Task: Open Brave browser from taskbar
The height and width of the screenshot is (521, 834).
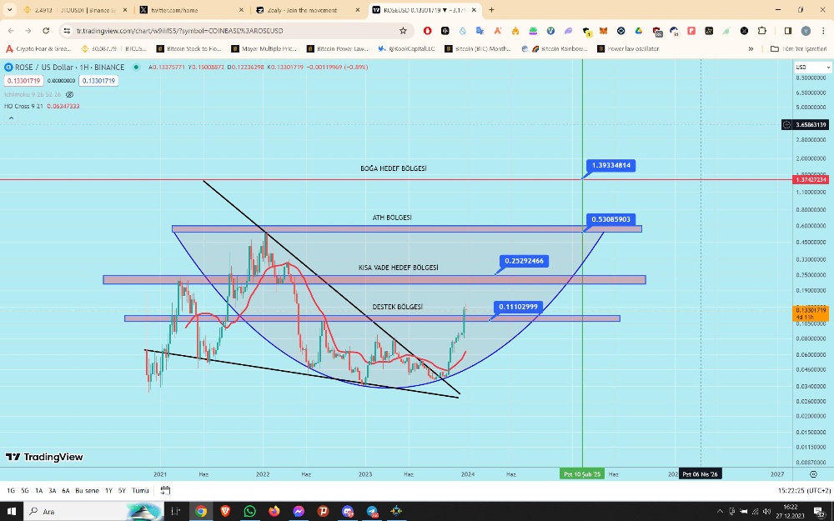Action: [225, 511]
